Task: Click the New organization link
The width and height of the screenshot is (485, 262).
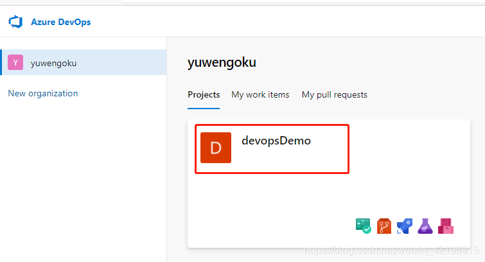Action: (43, 93)
